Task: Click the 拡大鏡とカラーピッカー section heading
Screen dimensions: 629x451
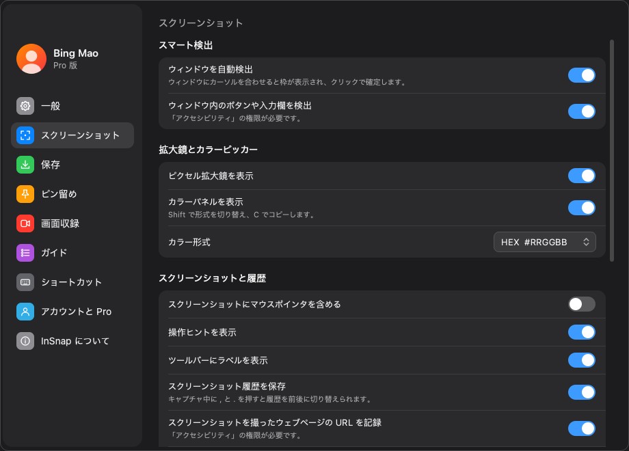Action: (209, 150)
